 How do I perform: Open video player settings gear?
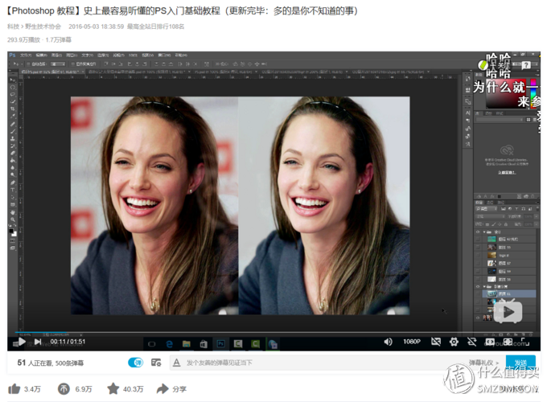[454, 342]
